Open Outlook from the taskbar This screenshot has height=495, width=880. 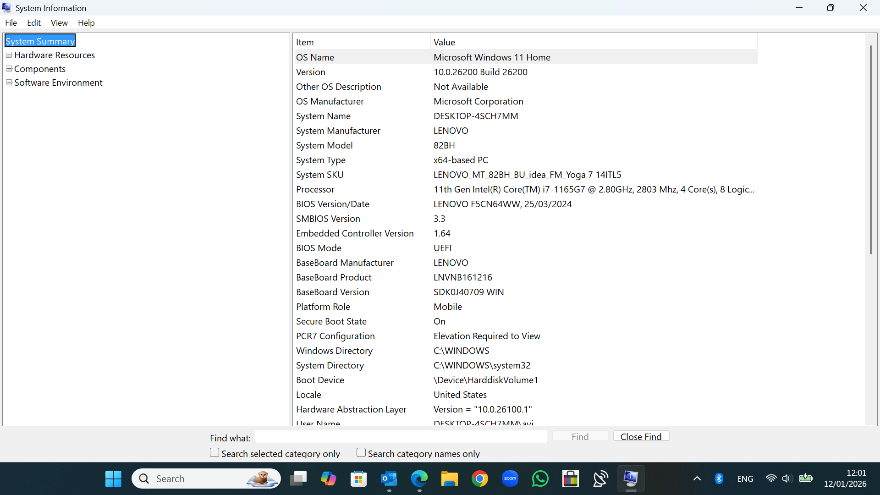click(389, 478)
